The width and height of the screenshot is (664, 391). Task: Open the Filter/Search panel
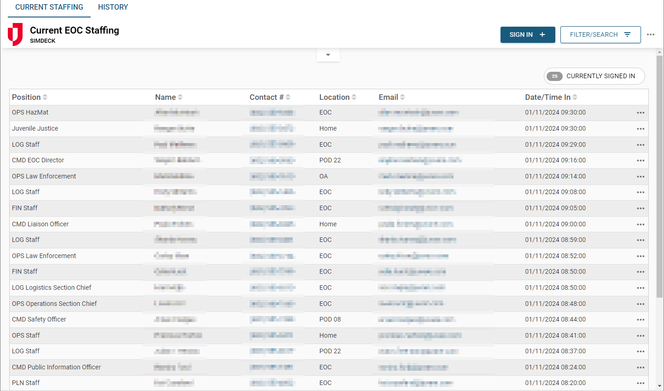[600, 34]
